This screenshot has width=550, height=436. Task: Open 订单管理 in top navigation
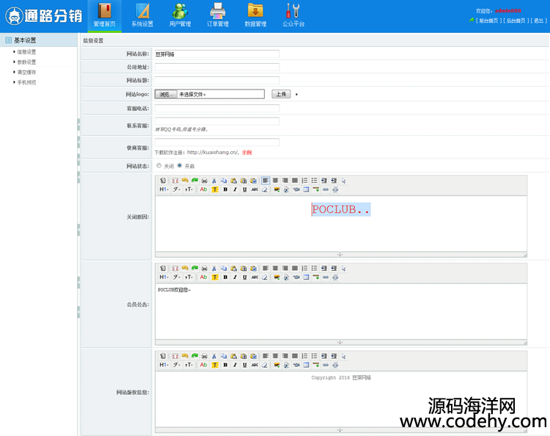218,16
